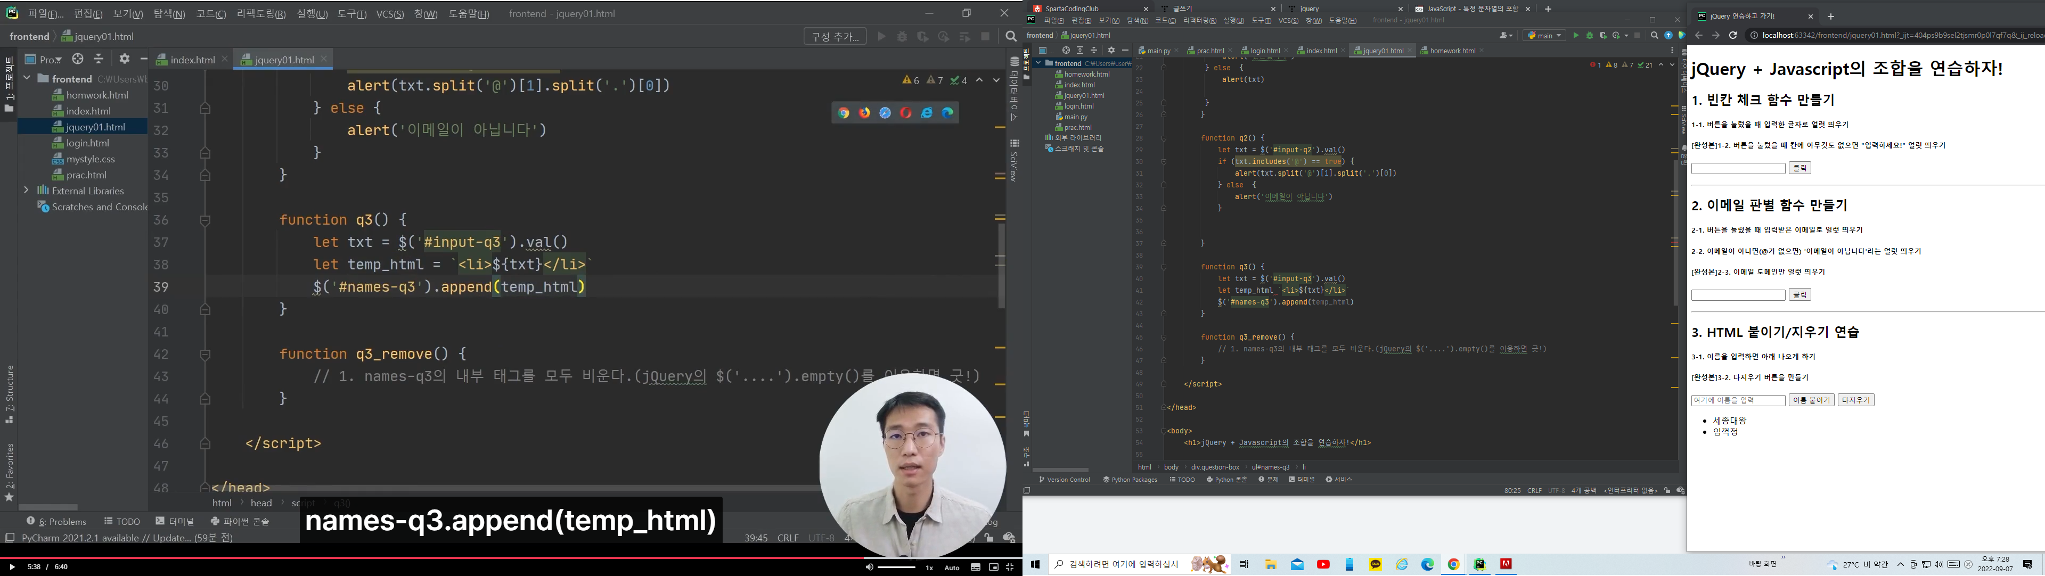
Task: Toggle video player mute speaker icon
Action: 869,567
